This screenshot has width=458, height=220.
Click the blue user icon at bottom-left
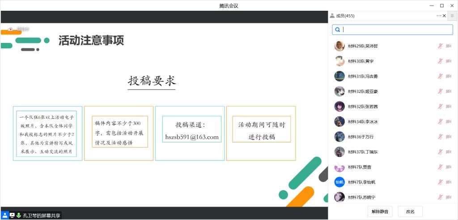(x=5, y=215)
